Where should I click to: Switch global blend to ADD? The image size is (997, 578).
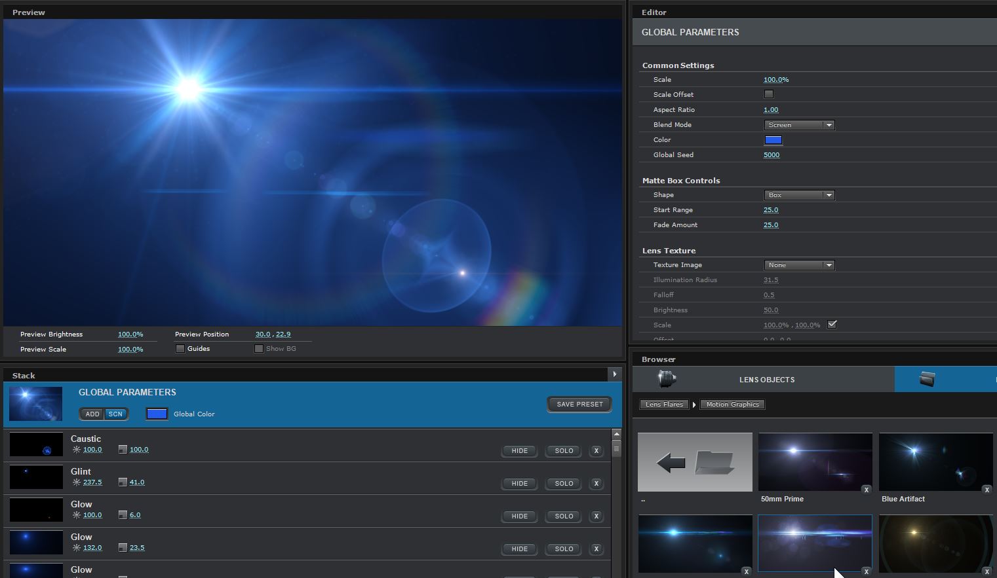tap(92, 414)
